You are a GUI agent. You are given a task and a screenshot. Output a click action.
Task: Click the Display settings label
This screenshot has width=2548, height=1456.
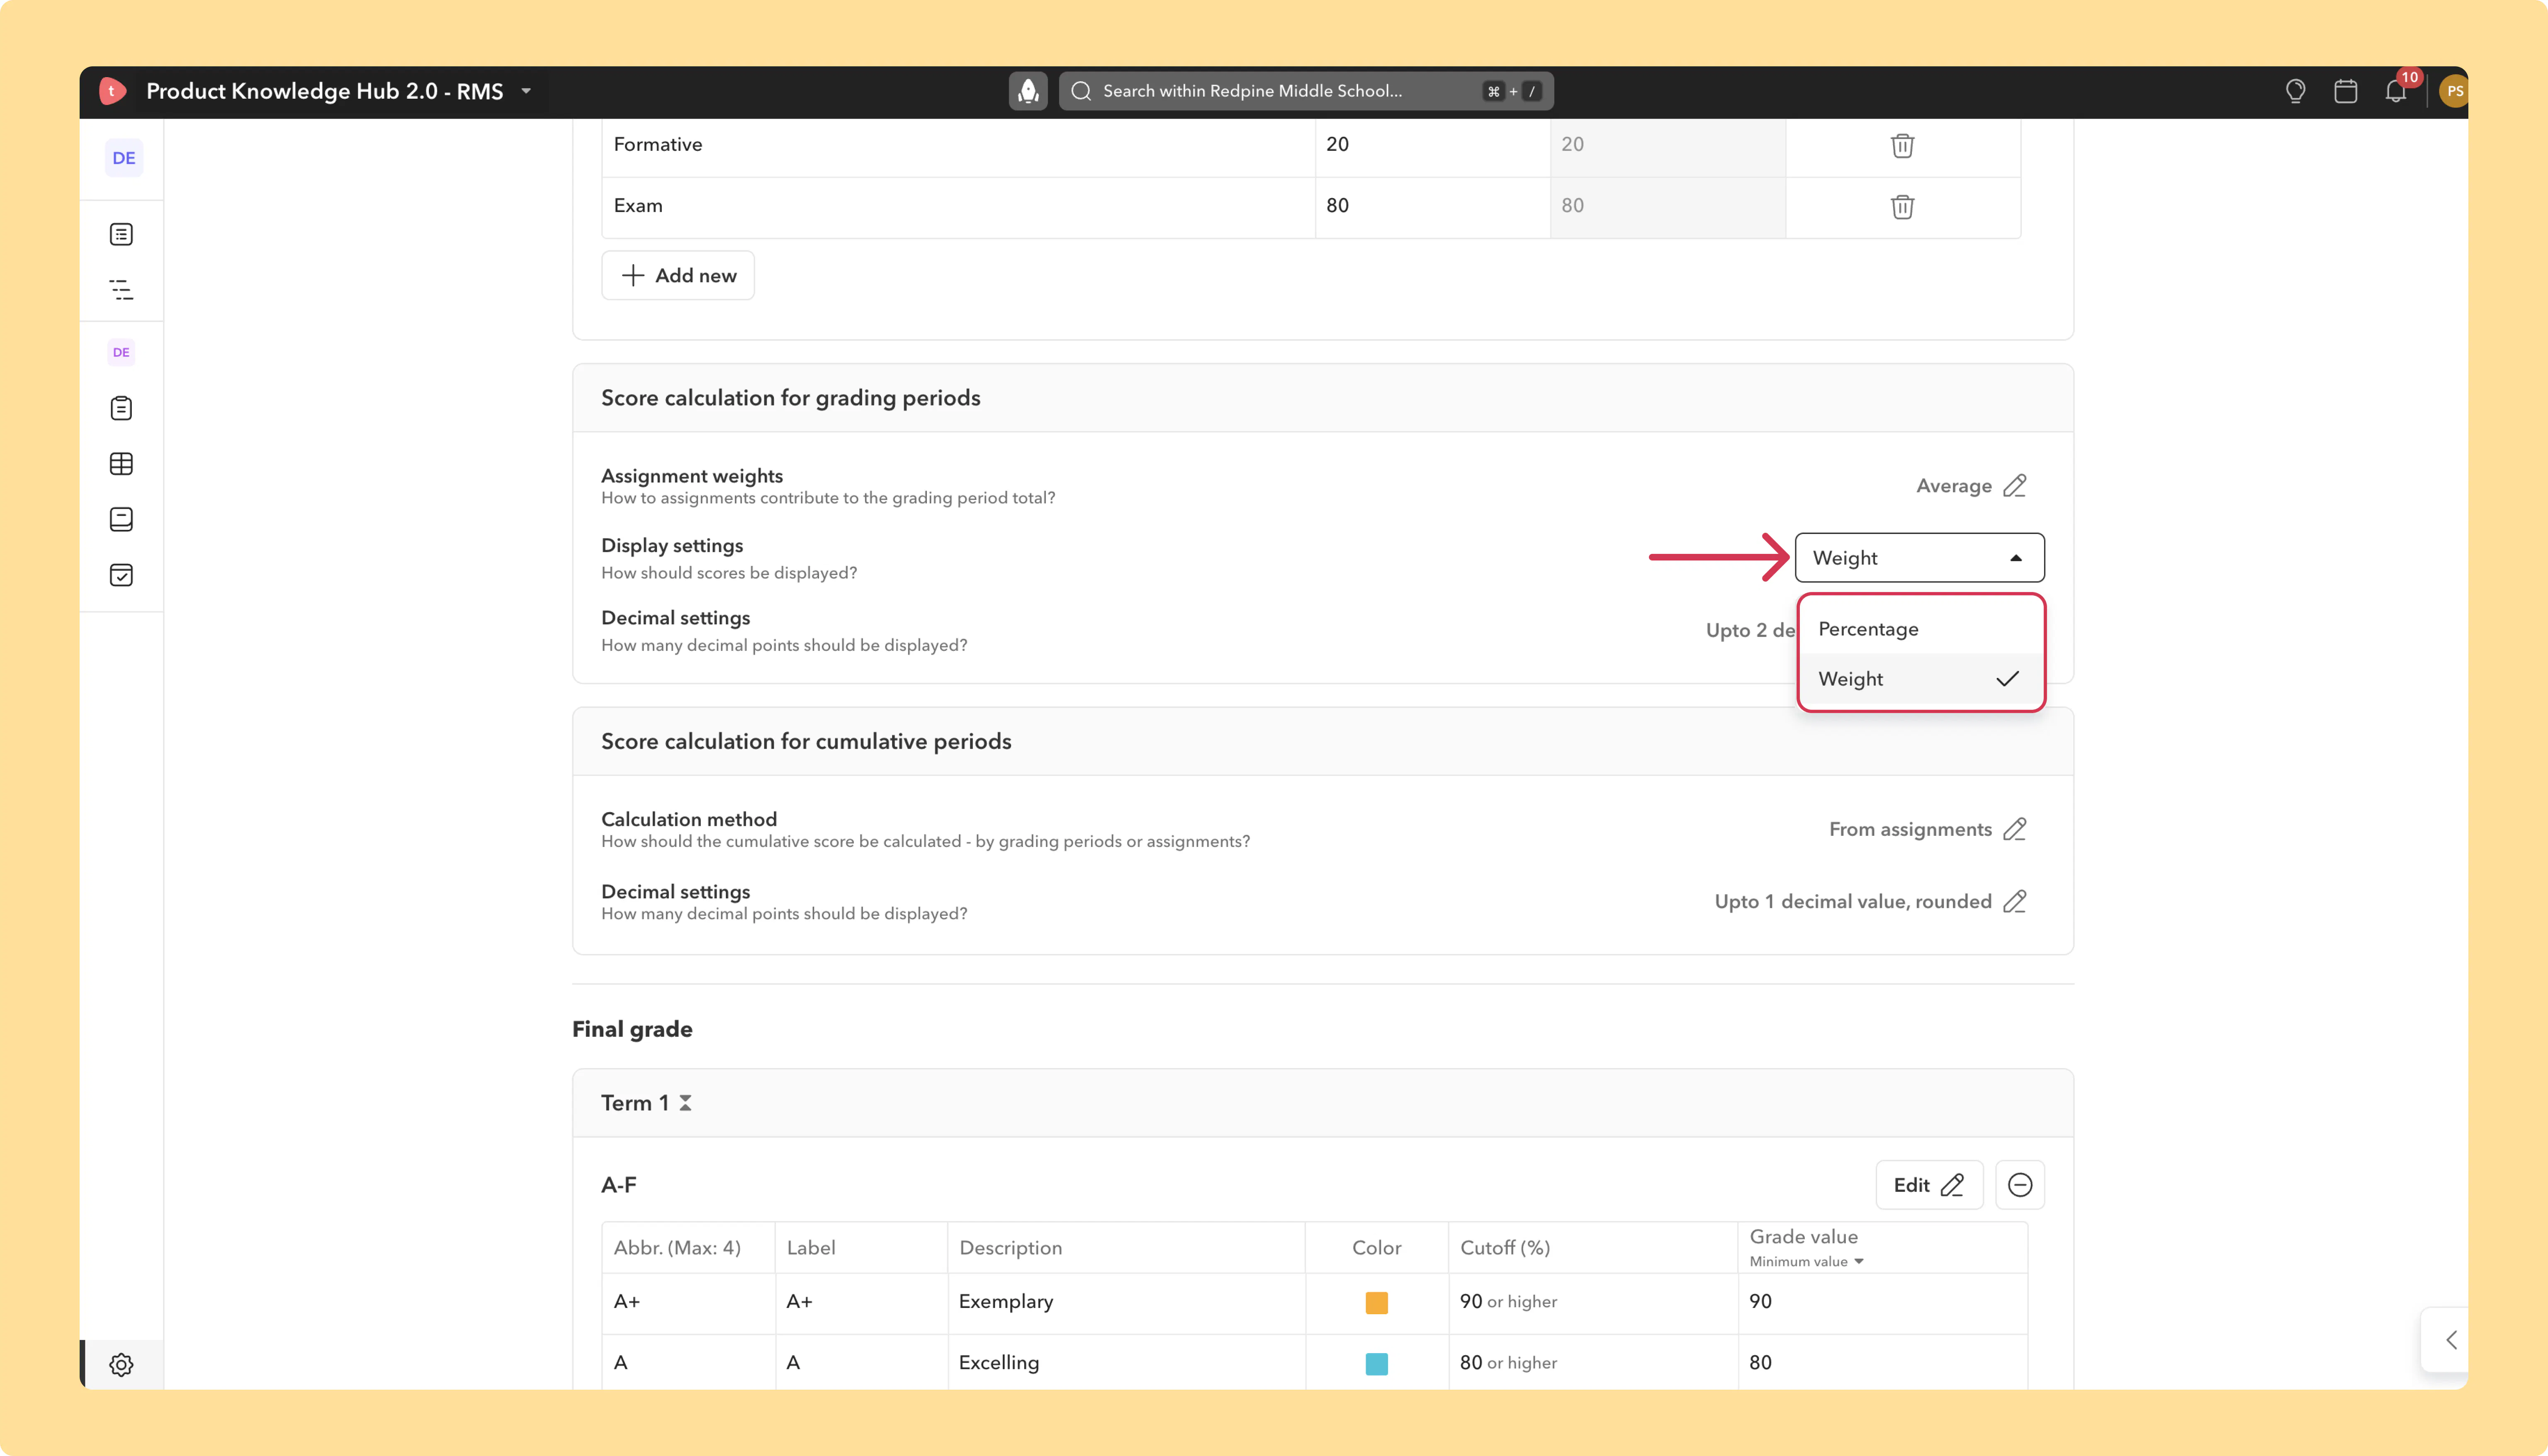click(672, 546)
